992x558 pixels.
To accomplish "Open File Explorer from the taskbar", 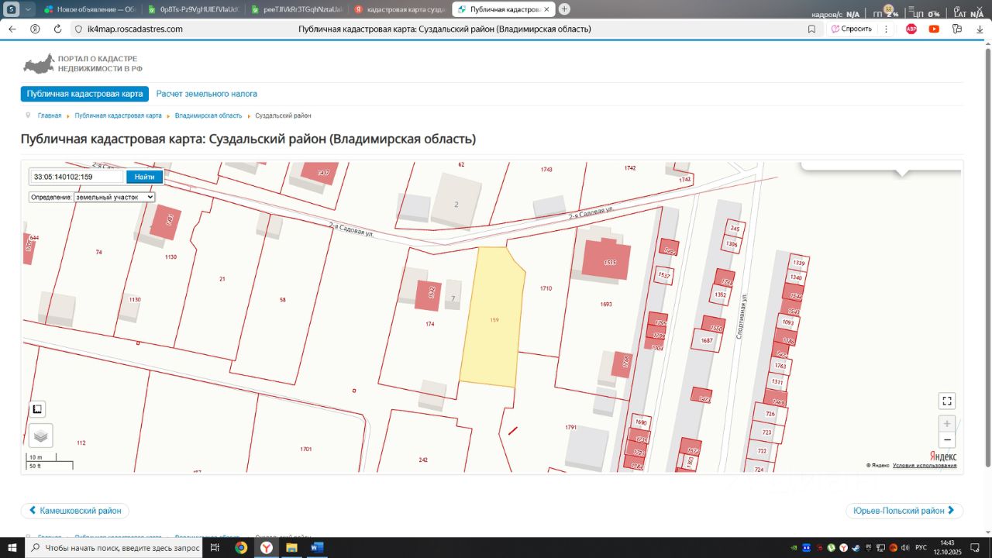I will point(291,548).
